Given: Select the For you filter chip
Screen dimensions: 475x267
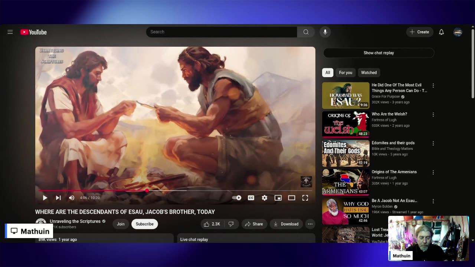Looking at the screenshot, I should tap(345, 73).
